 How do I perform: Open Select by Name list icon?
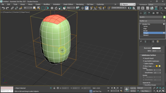coord(39,8)
